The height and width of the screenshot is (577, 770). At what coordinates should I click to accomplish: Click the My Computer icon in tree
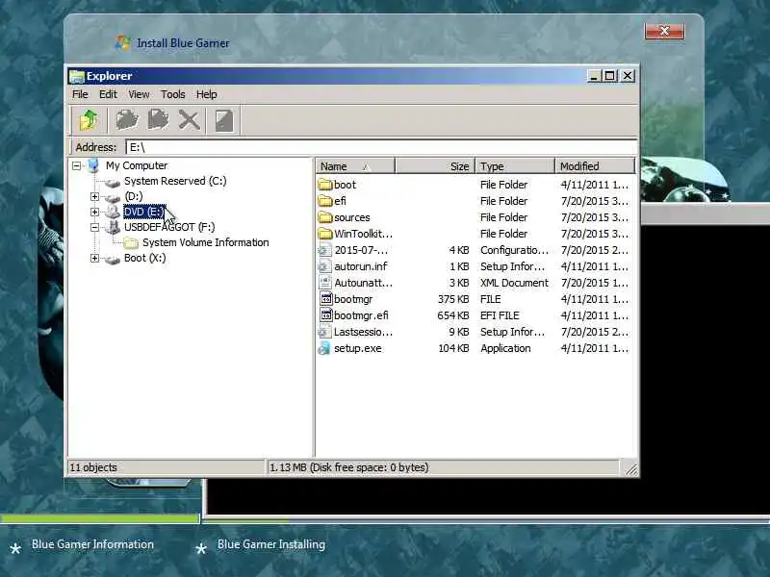[x=93, y=165]
